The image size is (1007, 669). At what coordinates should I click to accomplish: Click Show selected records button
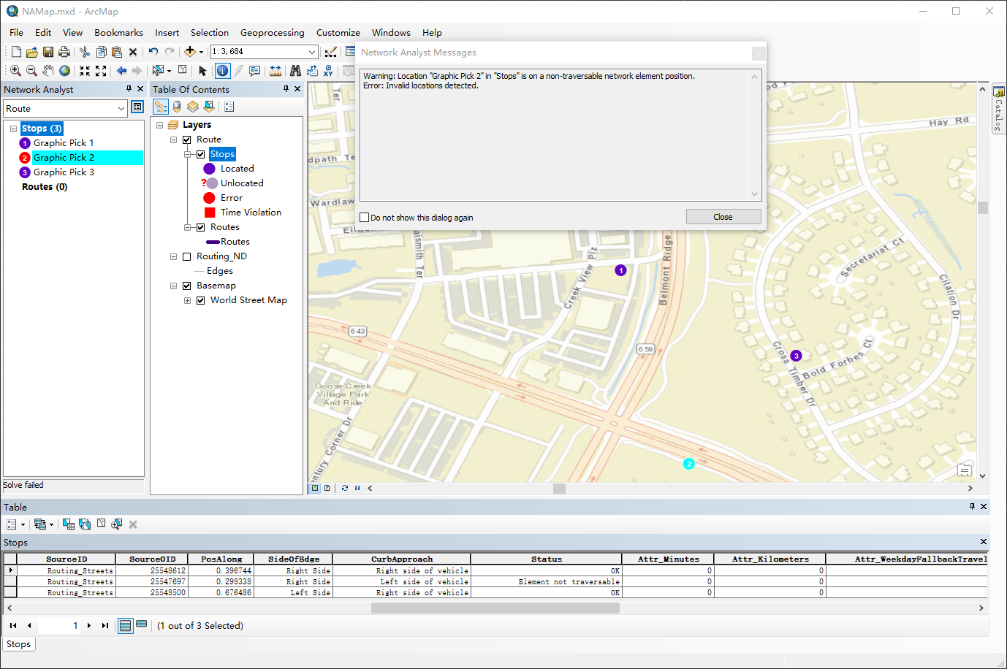pos(142,625)
